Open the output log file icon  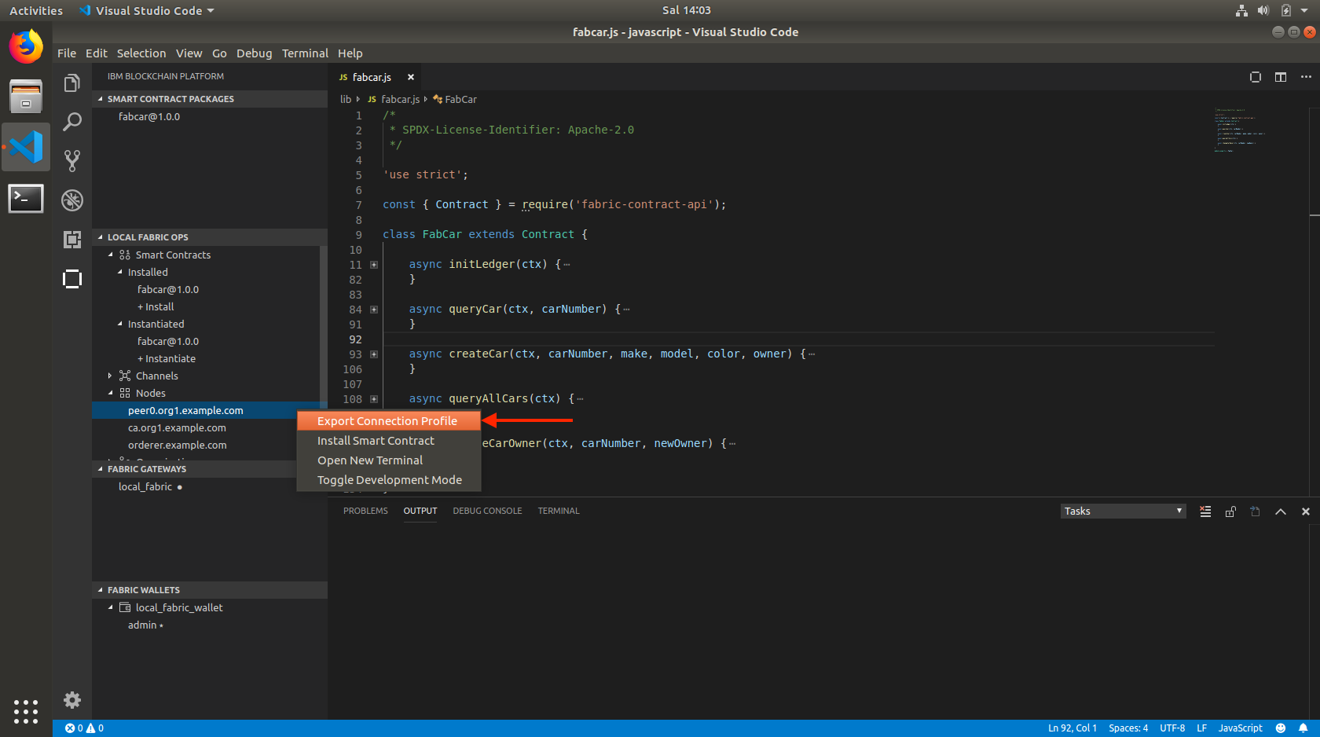pyautogui.click(x=1256, y=511)
